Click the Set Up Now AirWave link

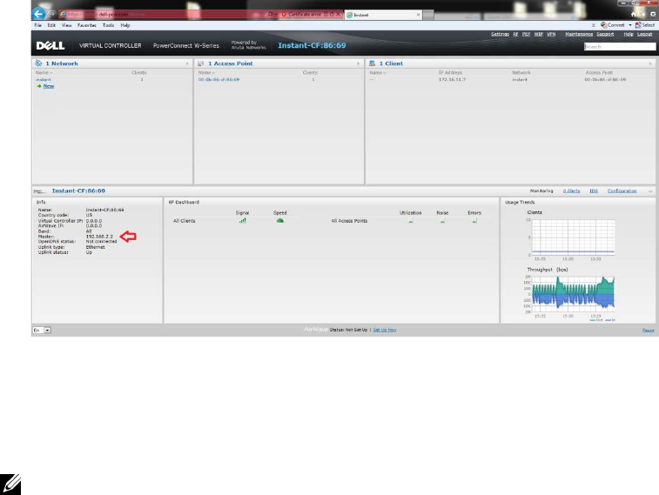(x=385, y=330)
